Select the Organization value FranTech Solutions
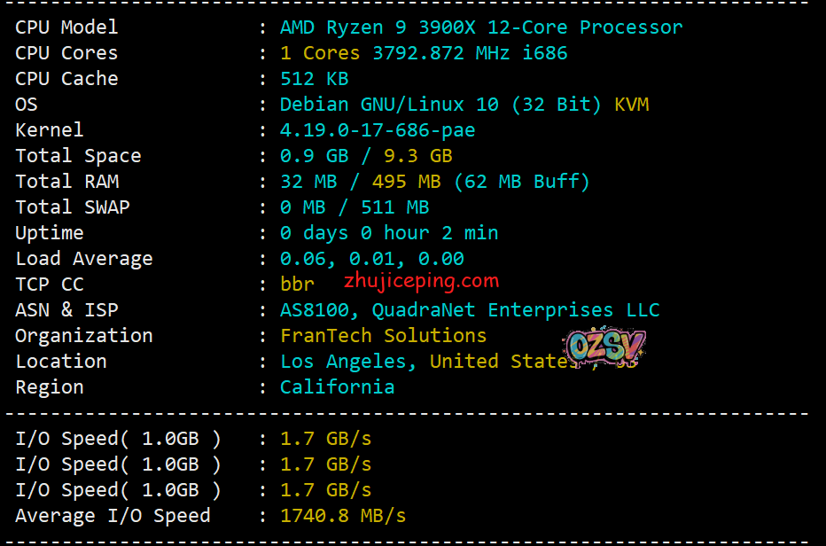826x546 pixels. 384,336
